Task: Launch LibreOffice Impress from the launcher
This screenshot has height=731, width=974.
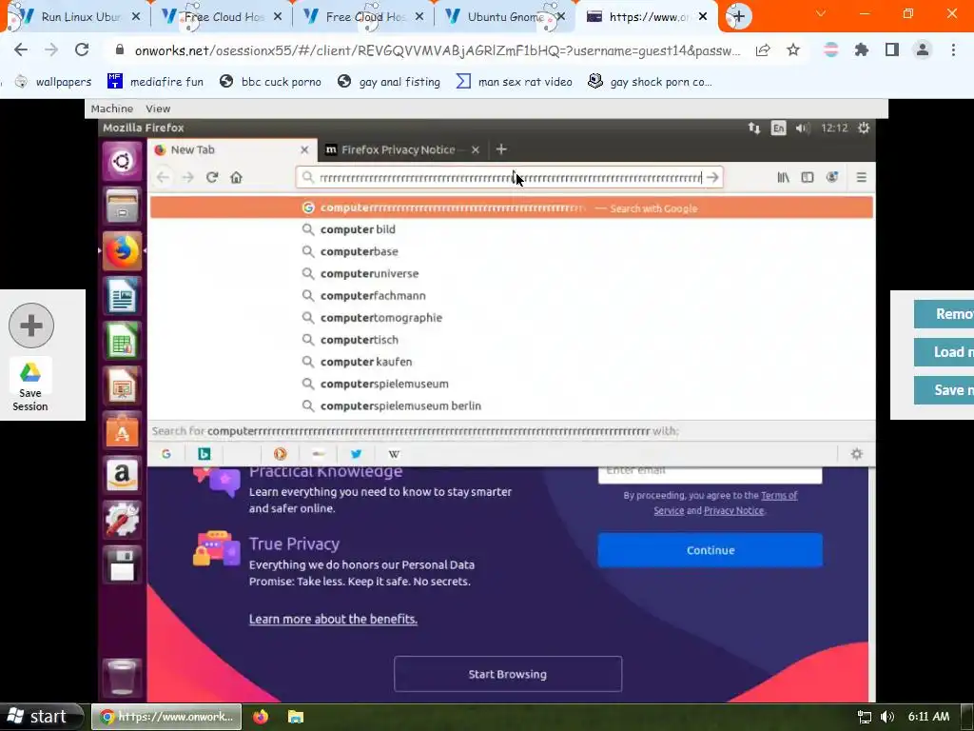Action: (122, 385)
